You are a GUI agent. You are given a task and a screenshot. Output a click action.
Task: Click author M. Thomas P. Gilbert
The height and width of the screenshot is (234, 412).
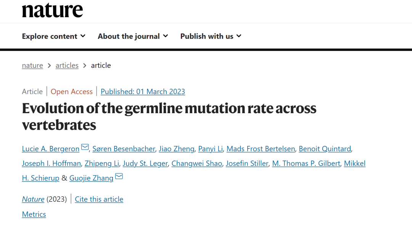[306, 163]
